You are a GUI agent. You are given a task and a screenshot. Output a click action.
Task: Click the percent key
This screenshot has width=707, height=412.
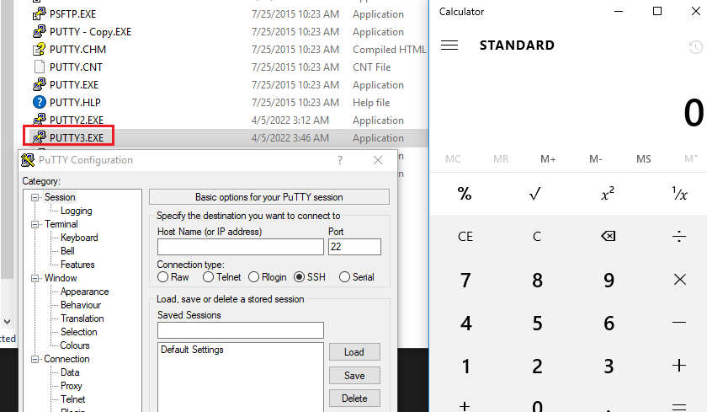click(465, 194)
